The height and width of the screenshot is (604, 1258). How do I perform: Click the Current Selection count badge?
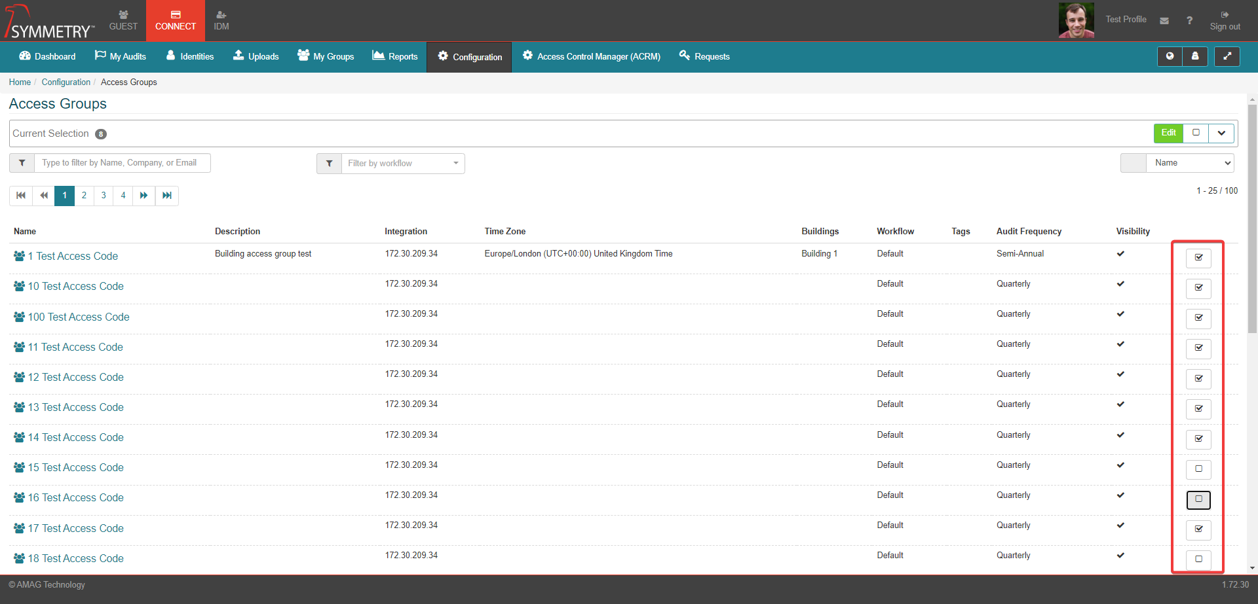point(101,134)
